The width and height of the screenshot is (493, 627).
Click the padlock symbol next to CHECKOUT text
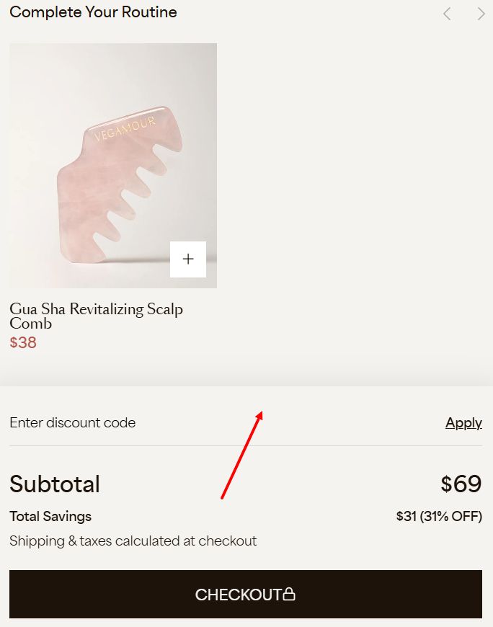coord(289,594)
